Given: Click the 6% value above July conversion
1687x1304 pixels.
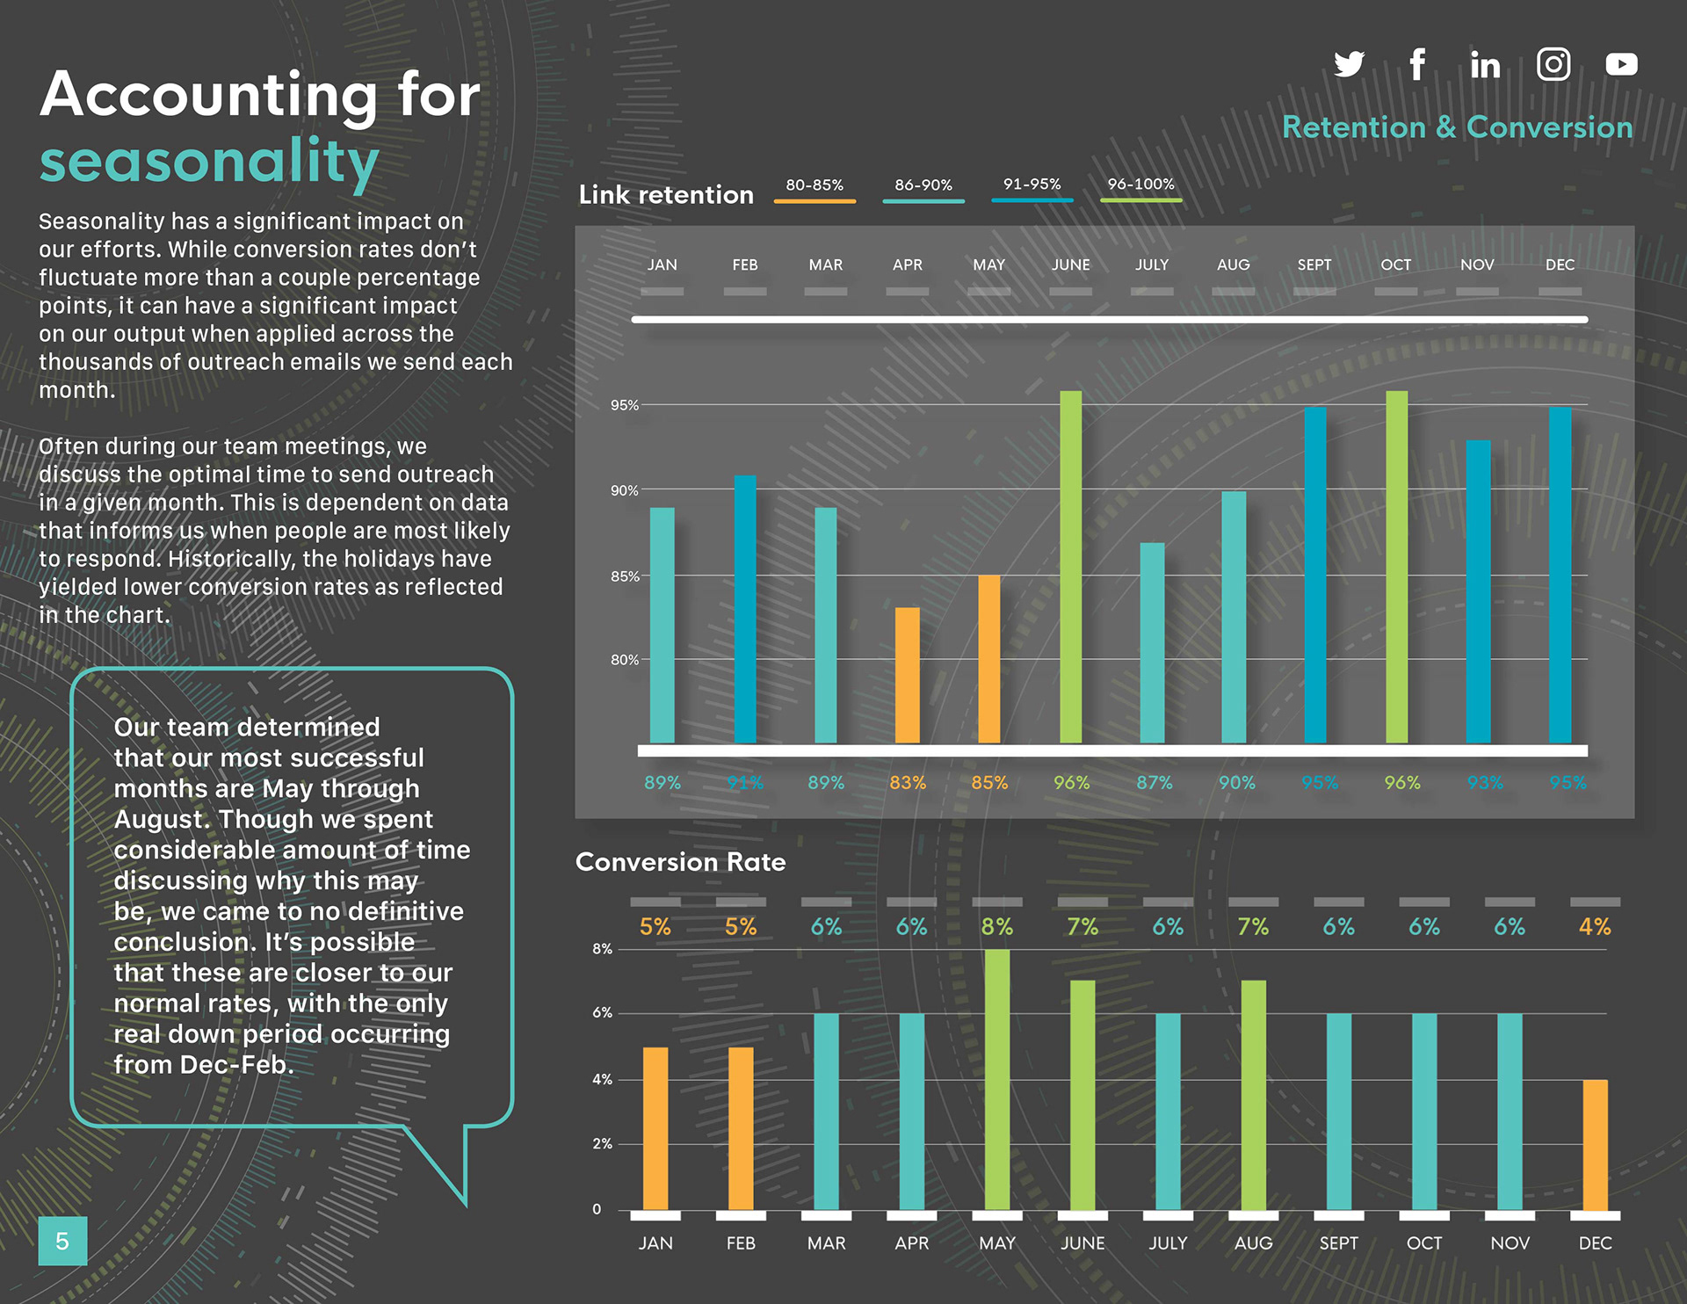Looking at the screenshot, I should 1168,927.
